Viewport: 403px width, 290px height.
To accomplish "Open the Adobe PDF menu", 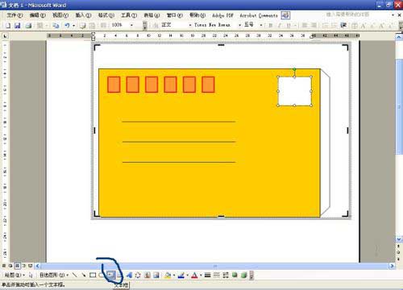I will 222,15.
